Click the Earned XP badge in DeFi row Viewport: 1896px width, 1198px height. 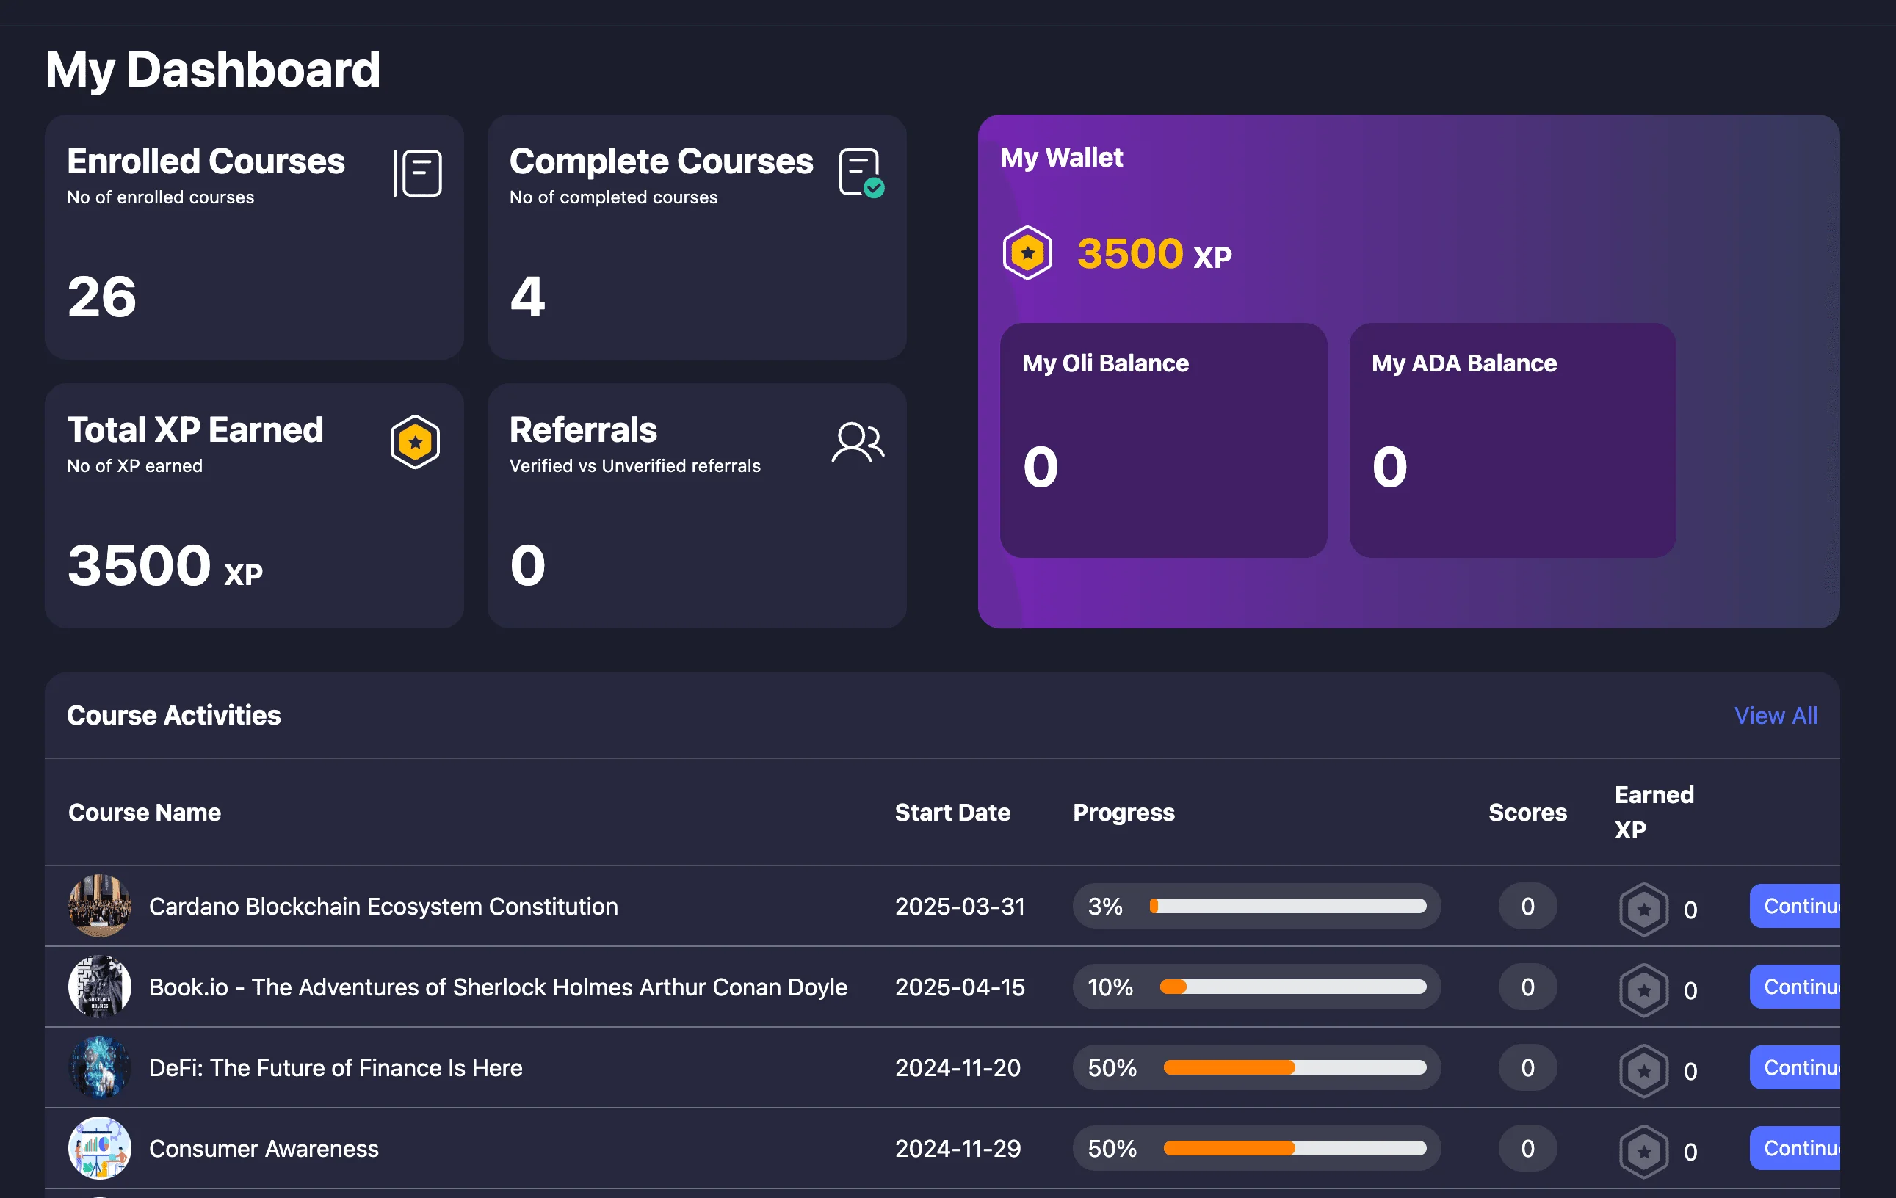pyautogui.click(x=1643, y=1071)
